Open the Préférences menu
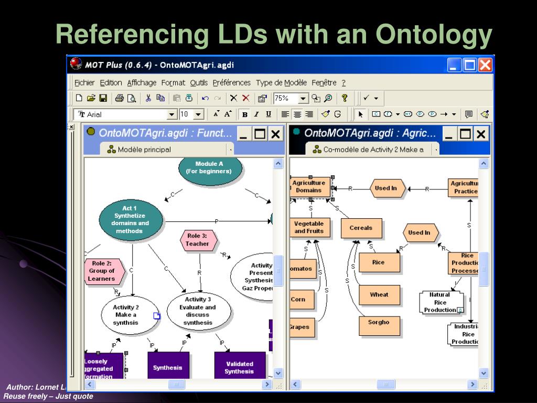Viewport: 537px width, 403px height. click(x=232, y=83)
